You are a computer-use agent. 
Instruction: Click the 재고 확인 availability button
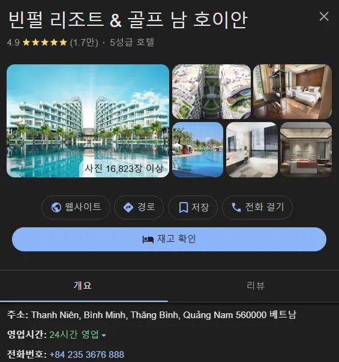[169, 239]
